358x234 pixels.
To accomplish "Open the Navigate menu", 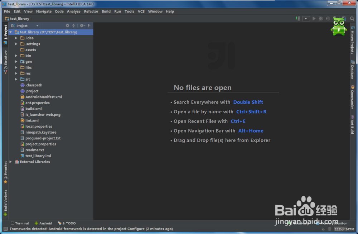I will coord(44,11).
